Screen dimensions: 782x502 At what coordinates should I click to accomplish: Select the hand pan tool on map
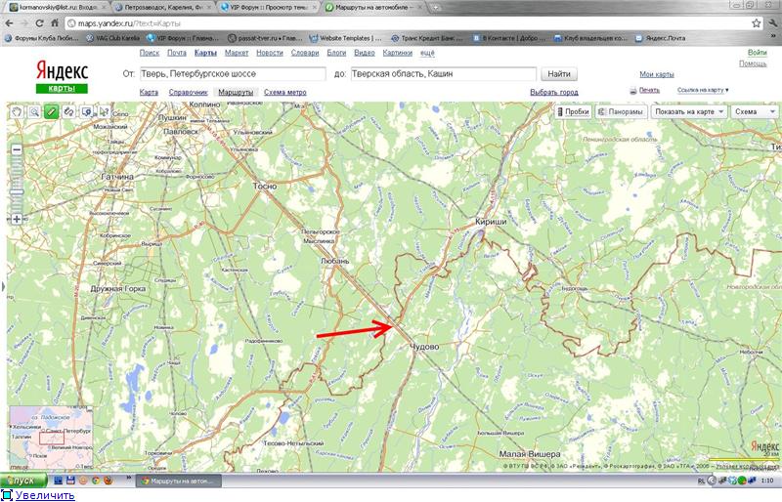point(17,111)
